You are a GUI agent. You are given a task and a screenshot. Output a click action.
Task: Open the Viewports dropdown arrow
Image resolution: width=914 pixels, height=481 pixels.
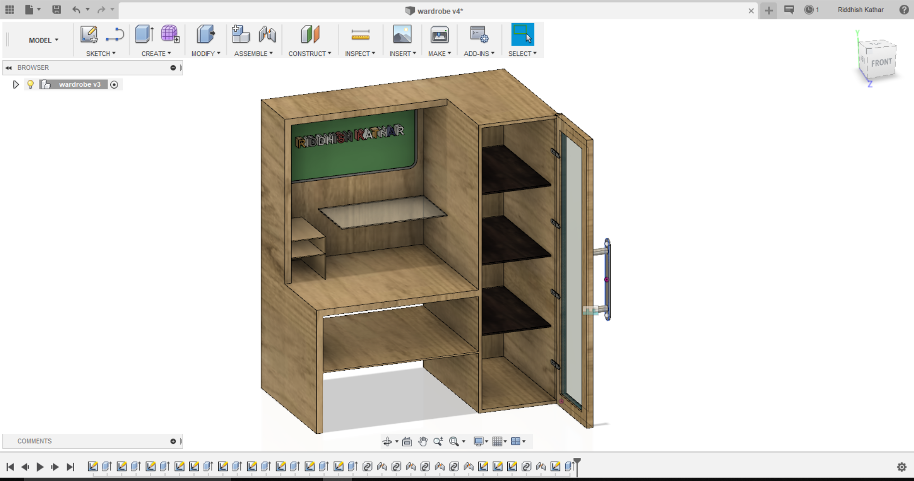point(524,441)
